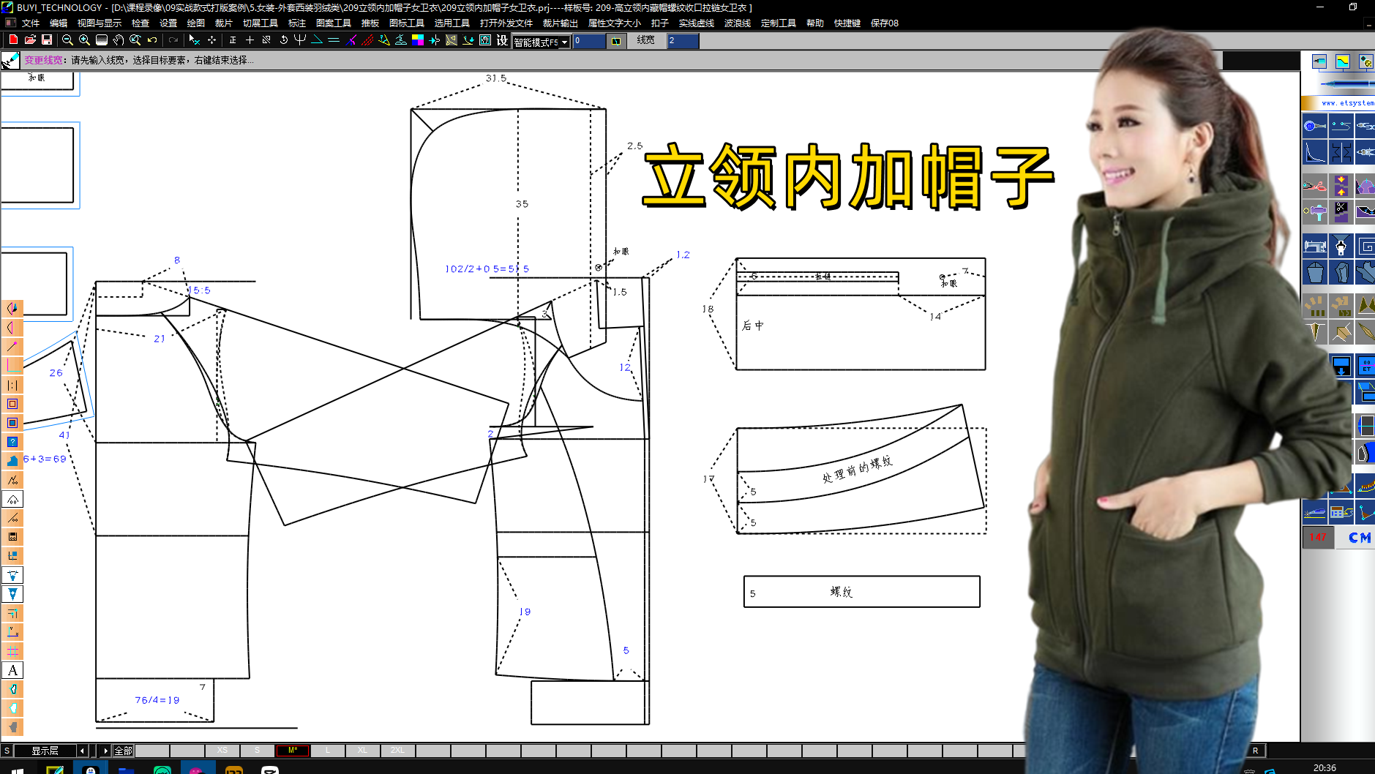This screenshot has width=1375, height=774.
Task: Click the concentric square outline icon
Action: pyautogui.click(x=12, y=404)
